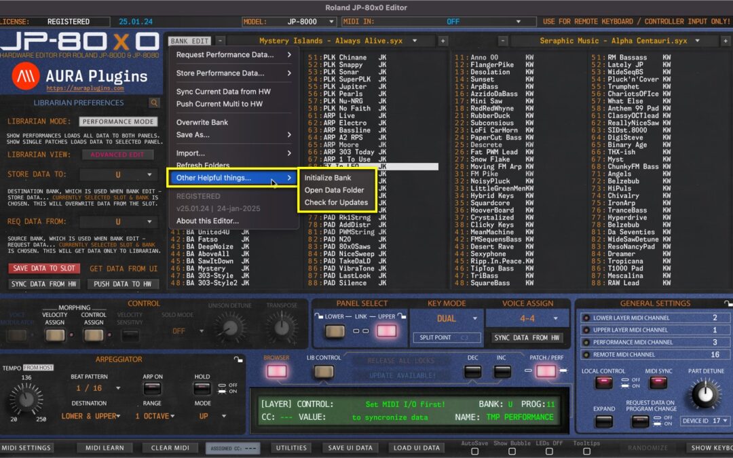Click Check for Updates menu entry

coord(337,202)
